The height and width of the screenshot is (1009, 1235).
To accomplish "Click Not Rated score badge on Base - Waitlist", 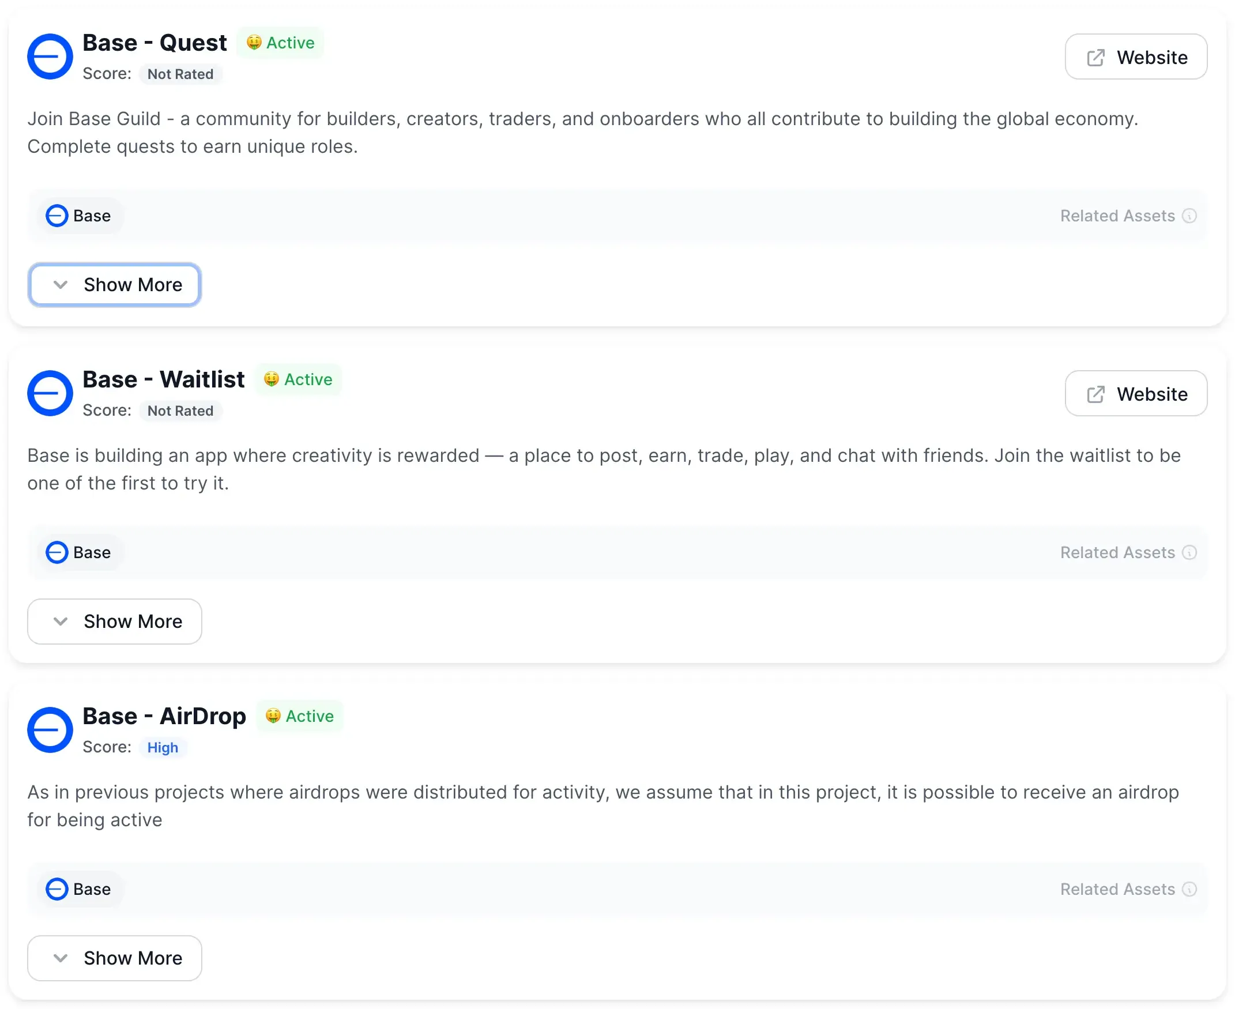I will coord(180,411).
